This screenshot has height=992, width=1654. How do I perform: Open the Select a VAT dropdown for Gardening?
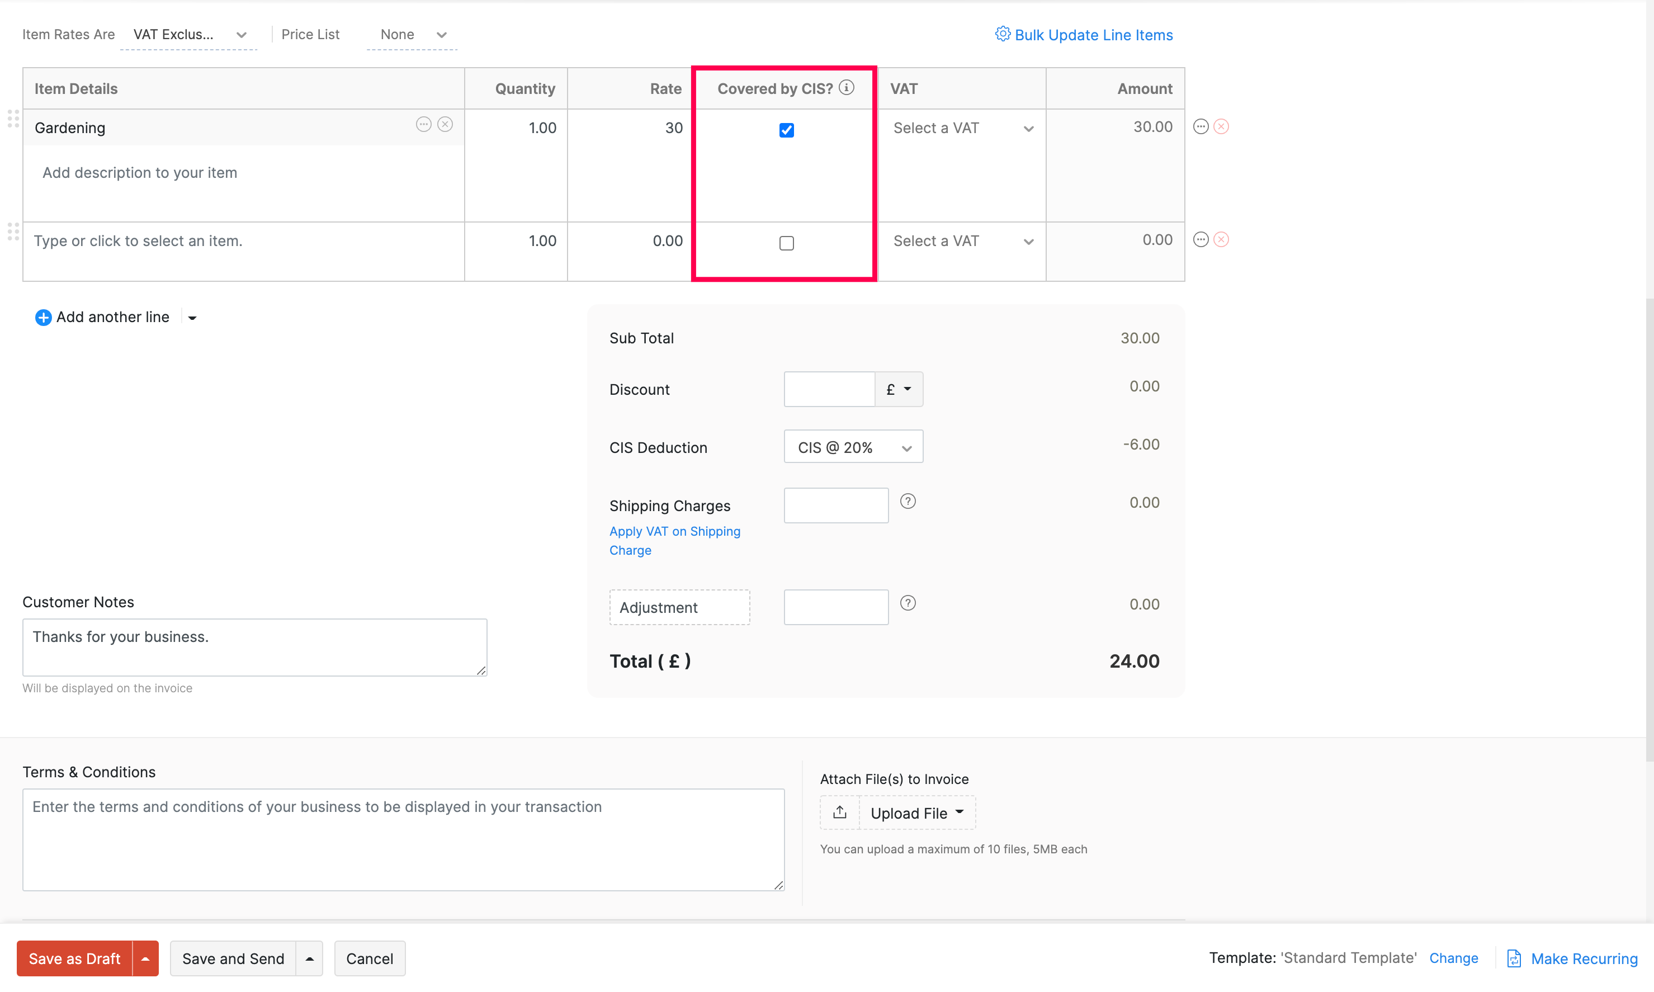pos(961,127)
